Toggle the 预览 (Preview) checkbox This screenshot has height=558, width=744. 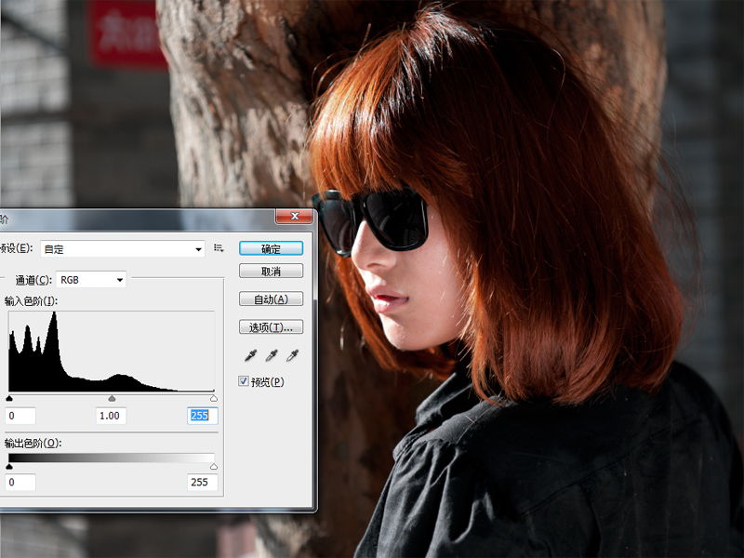pos(245,381)
